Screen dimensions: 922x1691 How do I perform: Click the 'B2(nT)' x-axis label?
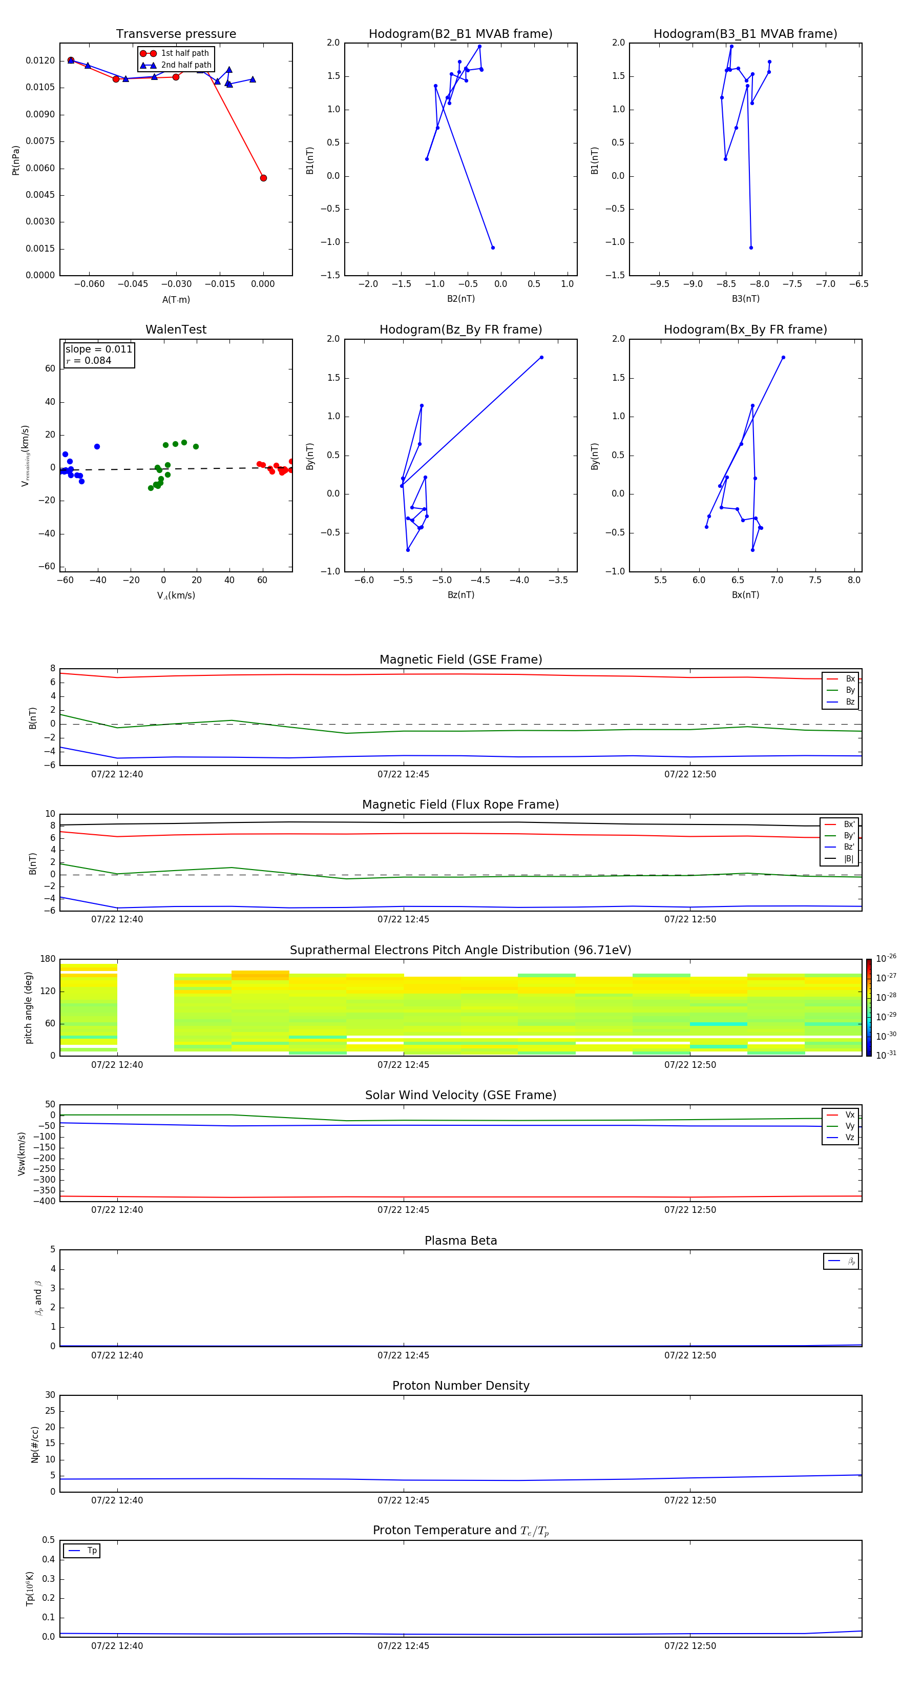click(x=460, y=299)
